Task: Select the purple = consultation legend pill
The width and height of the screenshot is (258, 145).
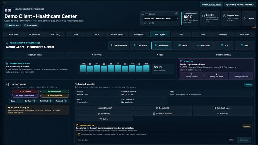Action: [25, 95]
